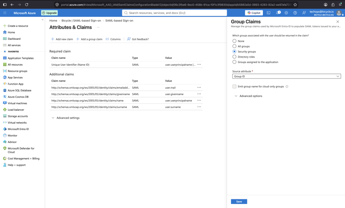Click Add a group claim
The image size is (345, 208).
pos(89,39)
